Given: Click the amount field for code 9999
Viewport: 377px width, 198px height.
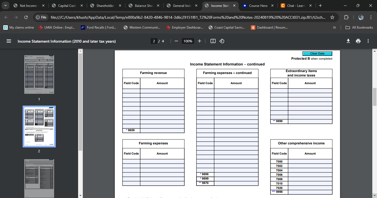Looking at the screenshot, I should click(x=310, y=121).
